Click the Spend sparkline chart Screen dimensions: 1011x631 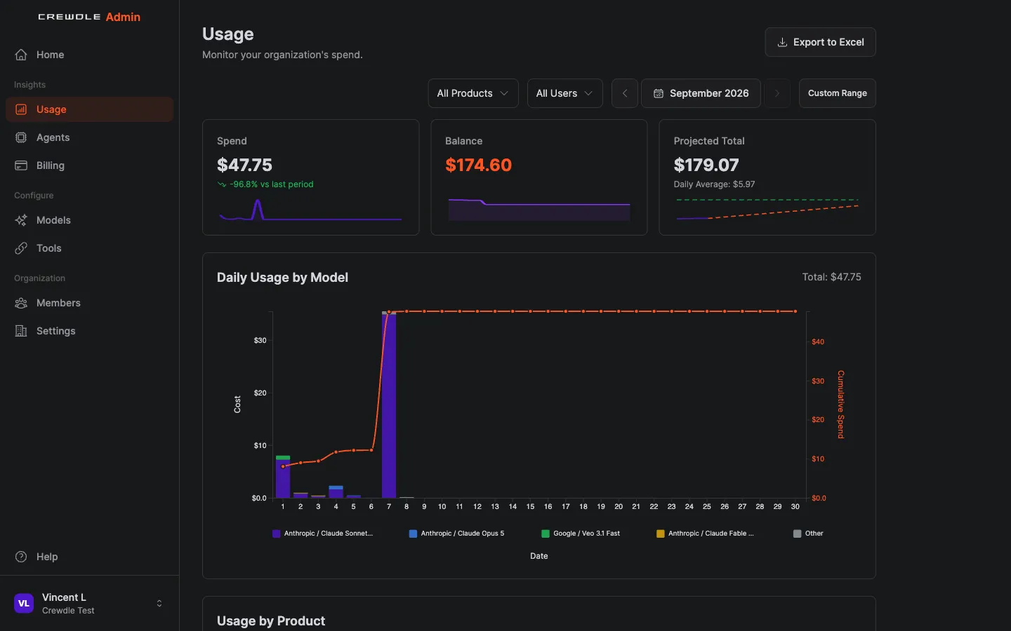[310, 210]
